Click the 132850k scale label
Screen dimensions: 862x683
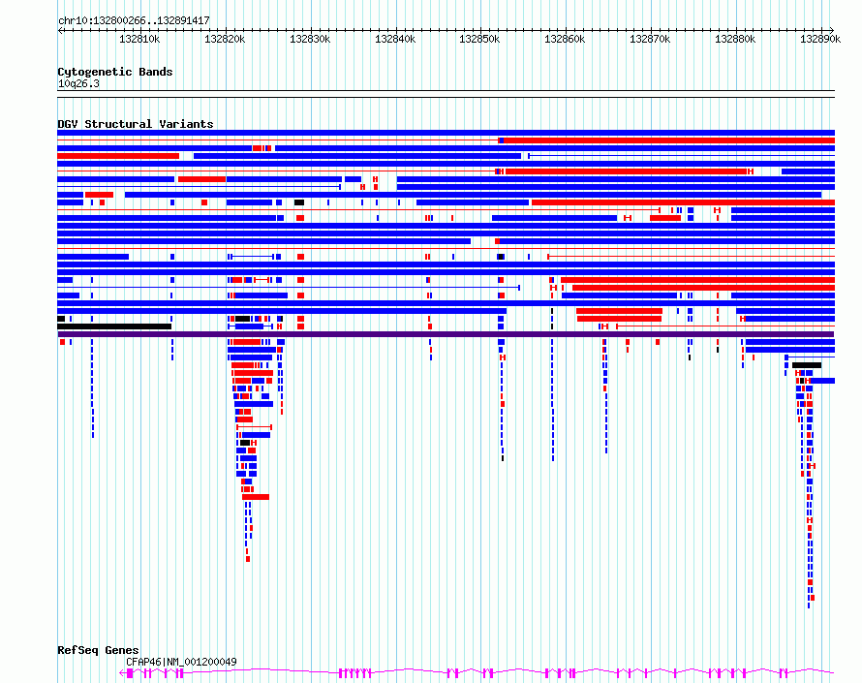(x=479, y=39)
